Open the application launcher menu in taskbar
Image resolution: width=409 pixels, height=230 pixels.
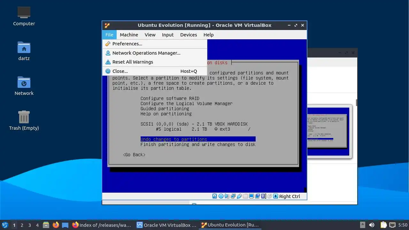[x=5, y=225]
